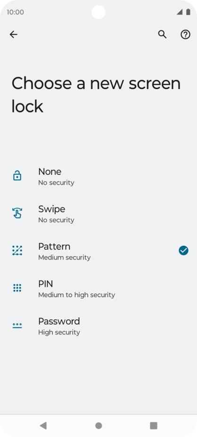197x437 pixels.
Task: Tap the 'High security' subtitle text
Action: click(x=59, y=332)
